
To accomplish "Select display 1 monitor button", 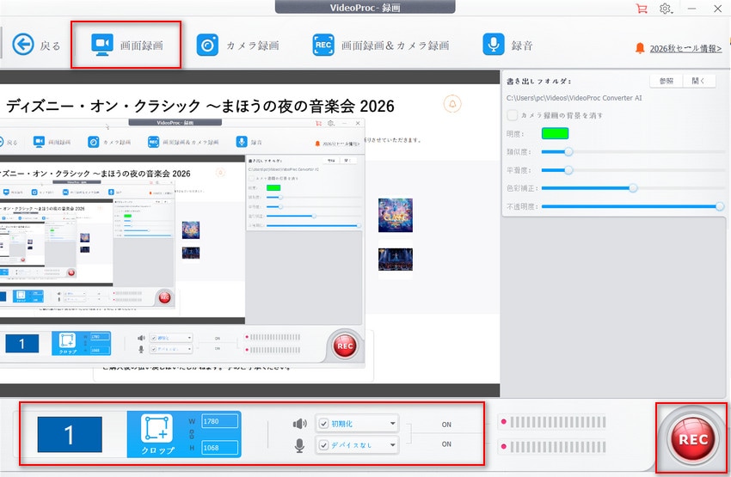I will [x=70, y=434].
